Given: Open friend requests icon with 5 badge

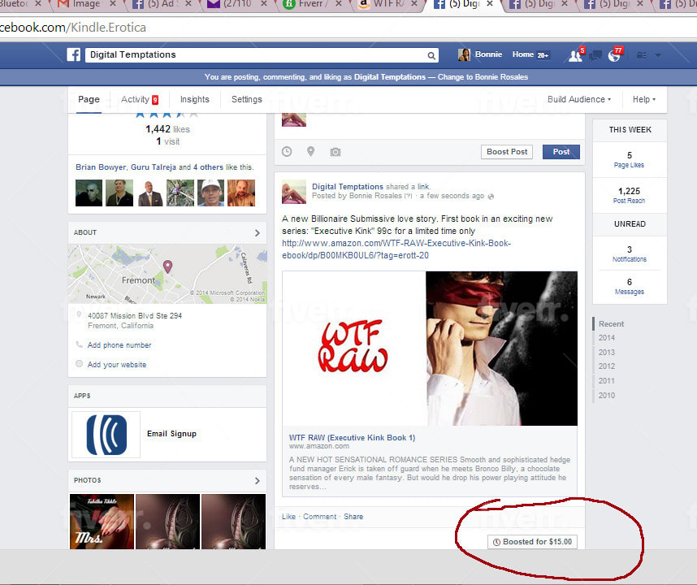Looking at the screenshot, I should coord(576,55).
